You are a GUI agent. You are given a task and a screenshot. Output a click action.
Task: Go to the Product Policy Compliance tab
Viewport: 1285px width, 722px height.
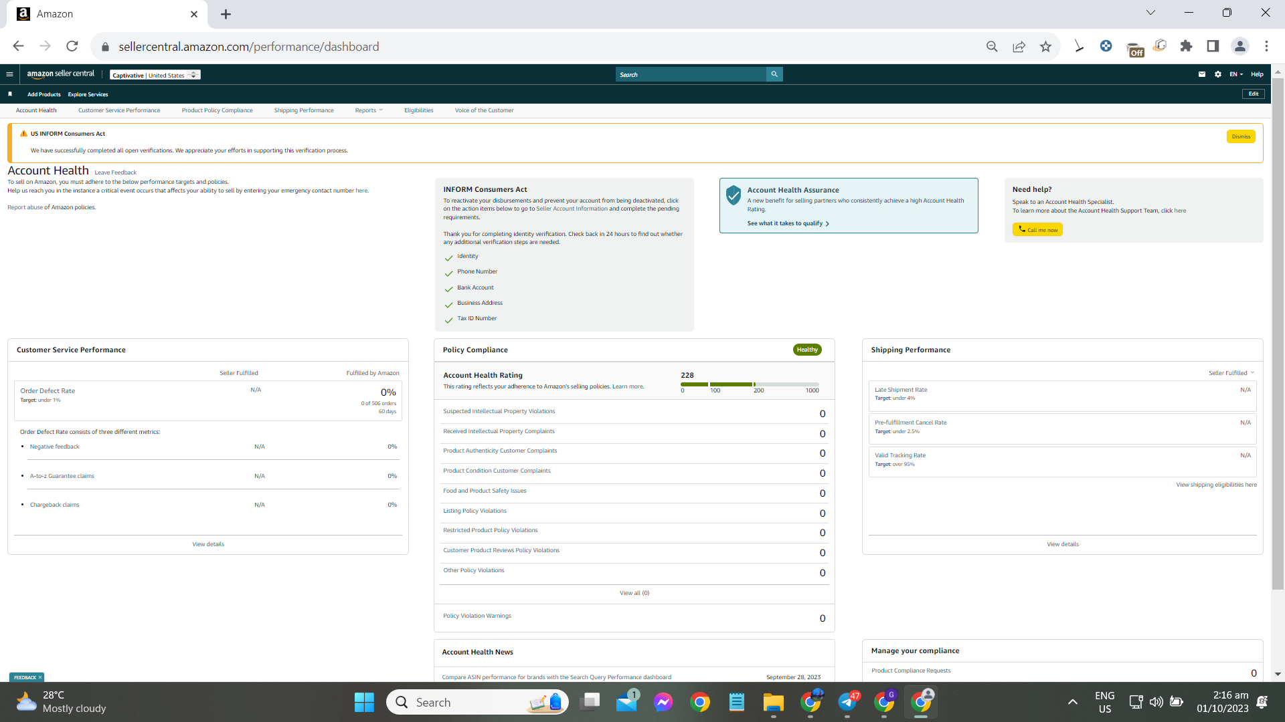click(x=217, y=110)
